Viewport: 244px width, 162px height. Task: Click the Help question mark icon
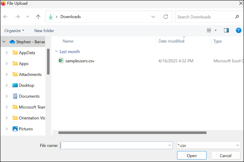coord(238,30)
